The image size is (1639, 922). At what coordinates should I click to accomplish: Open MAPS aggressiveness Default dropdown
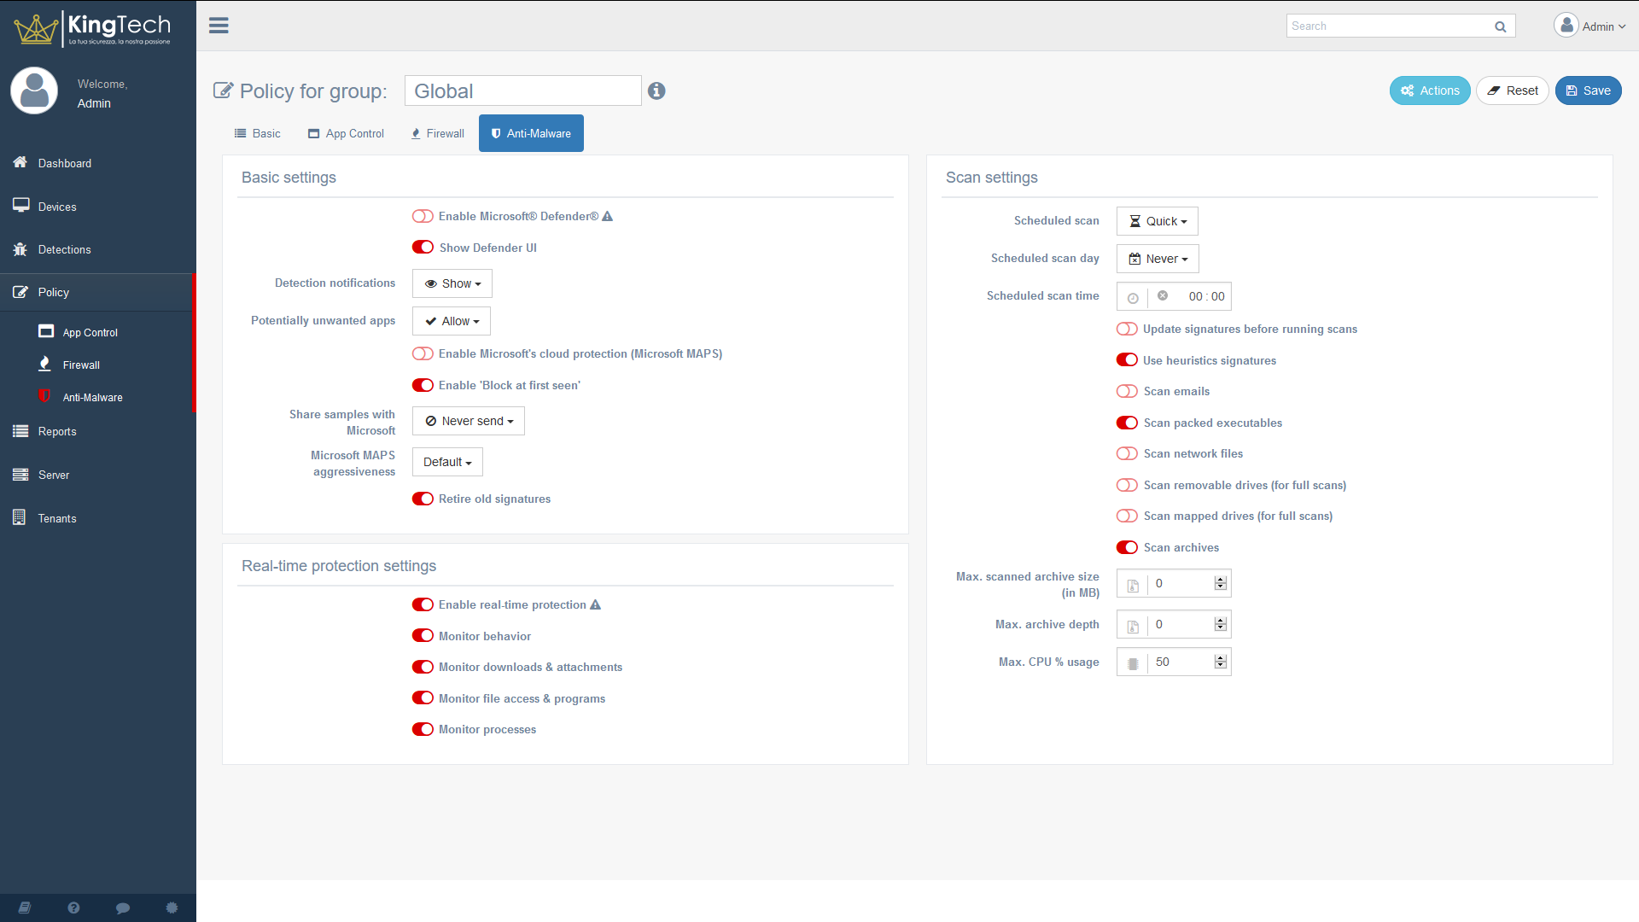click(x=447, y=462)
